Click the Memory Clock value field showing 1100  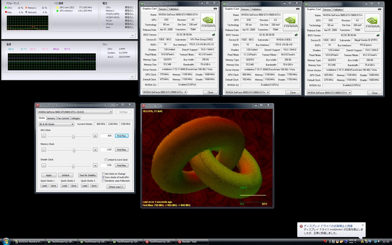[x=106, y=150]
